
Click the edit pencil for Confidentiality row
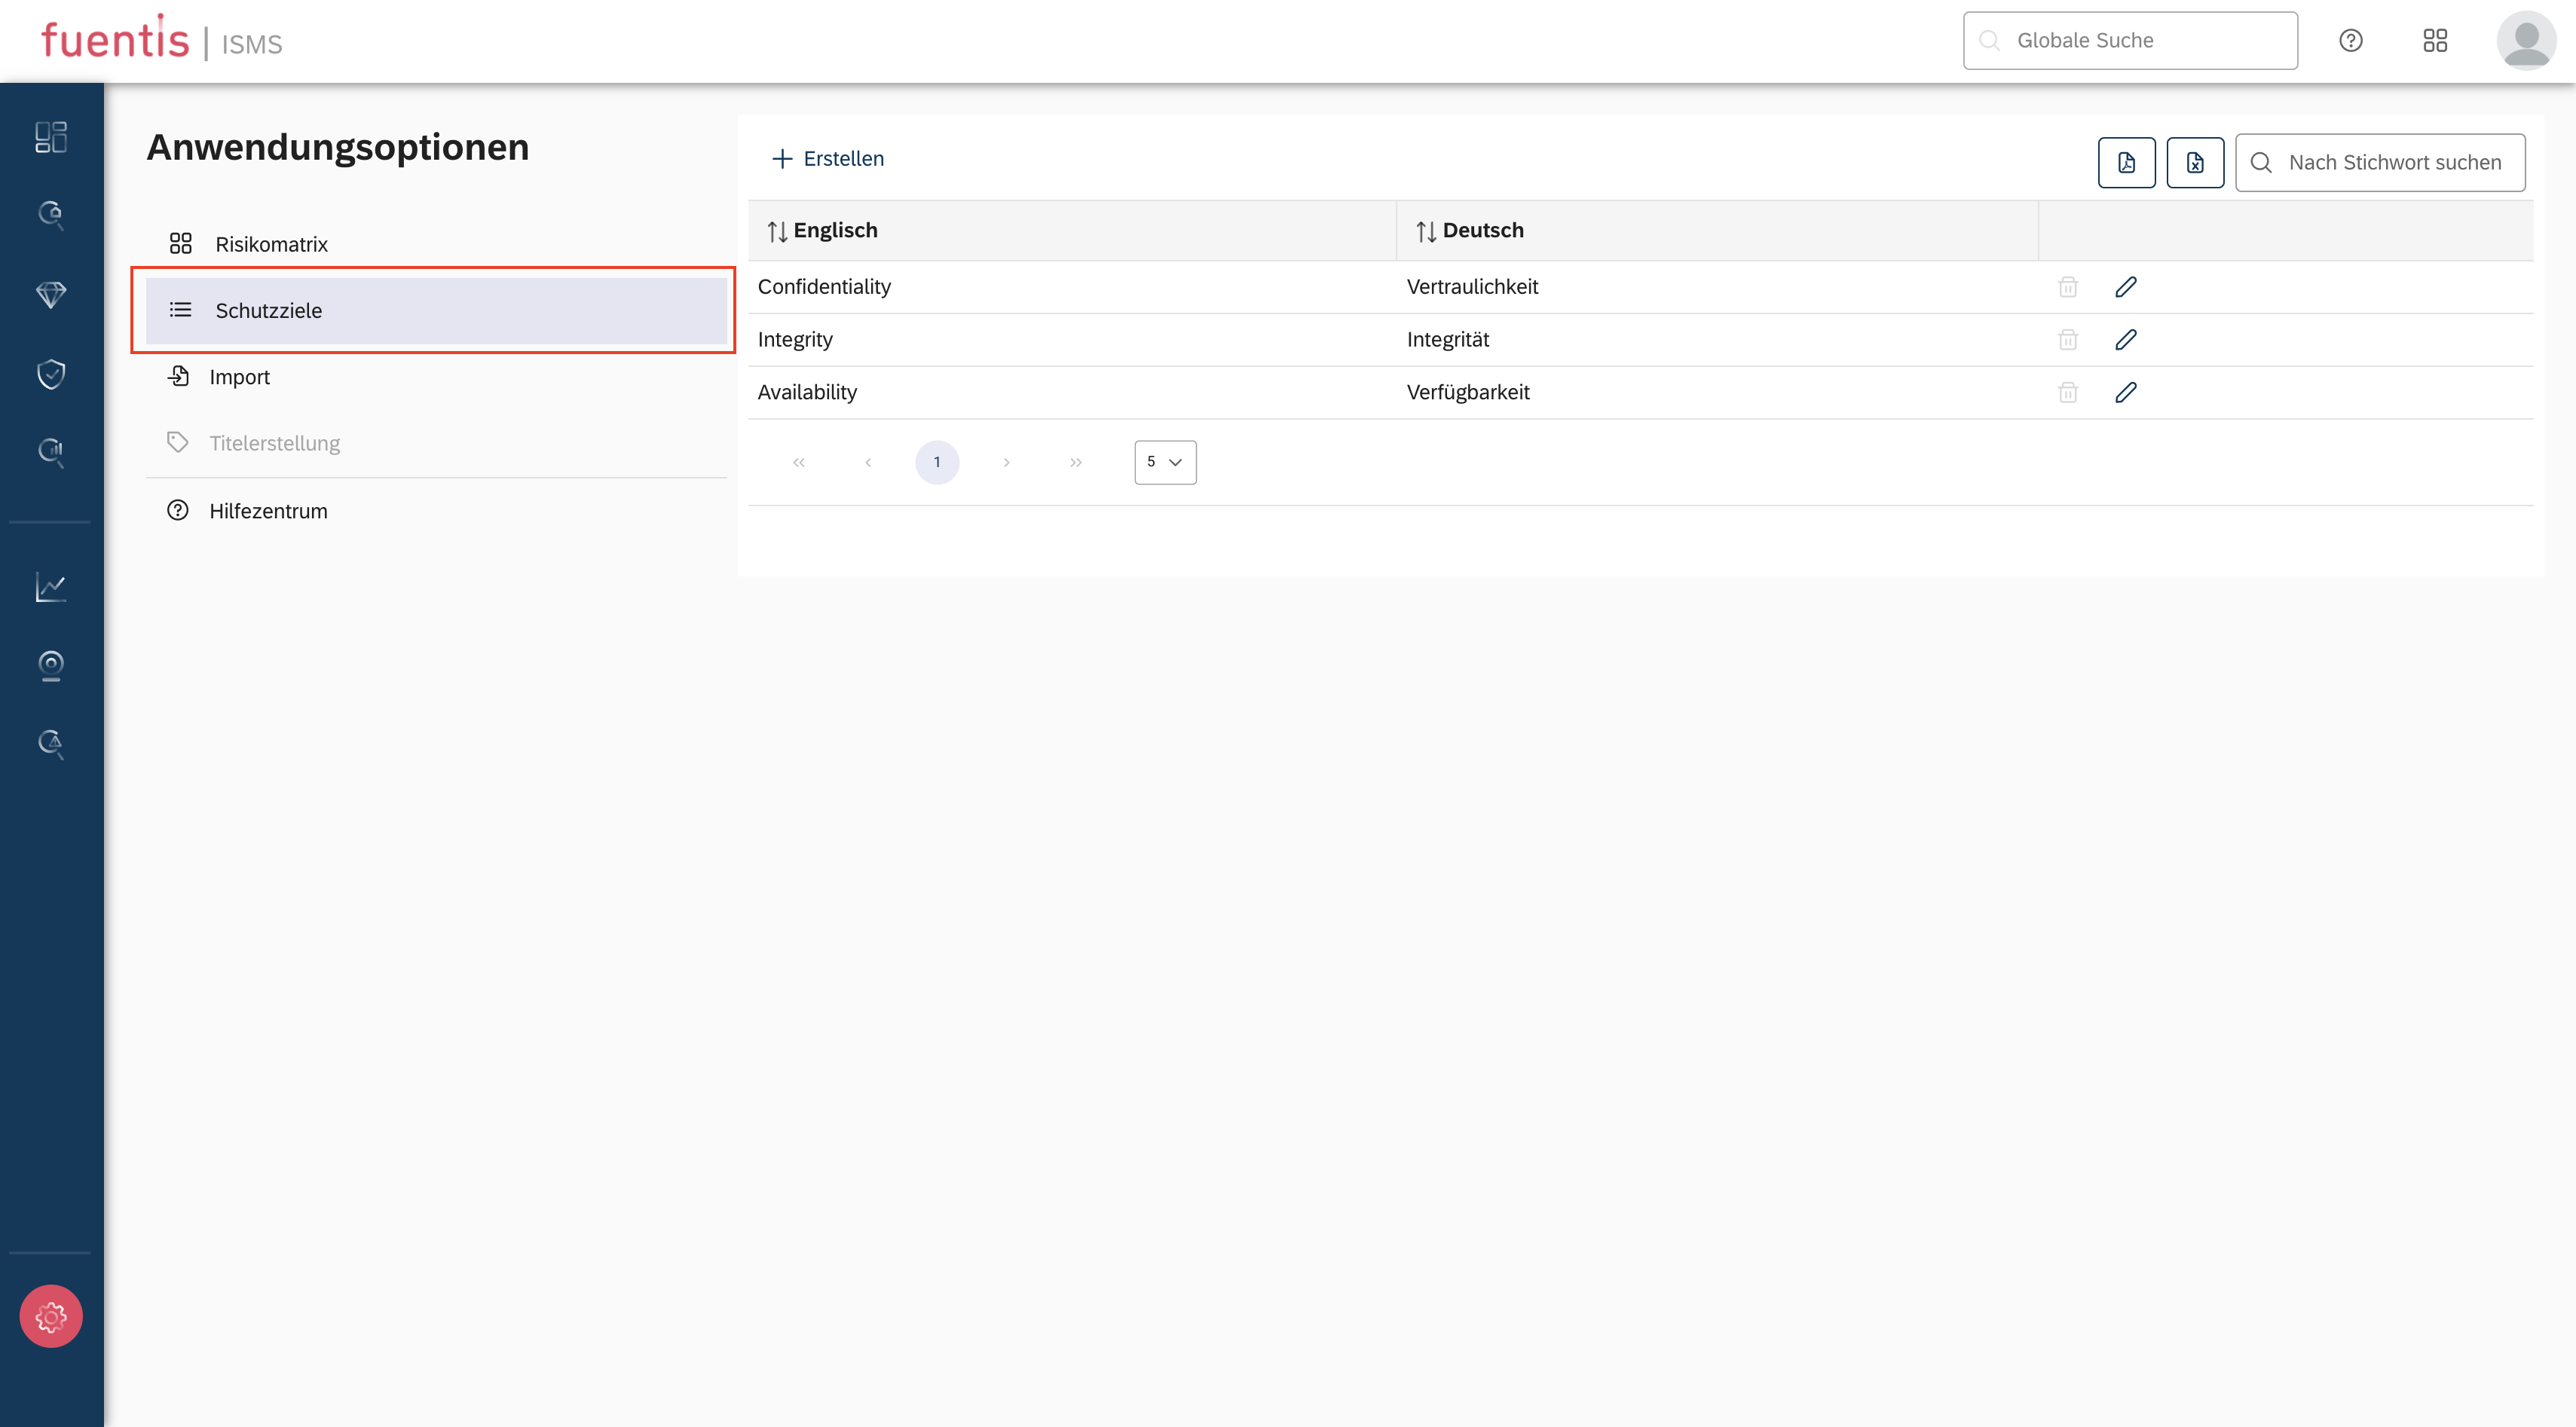click(x=2125, y=287)
